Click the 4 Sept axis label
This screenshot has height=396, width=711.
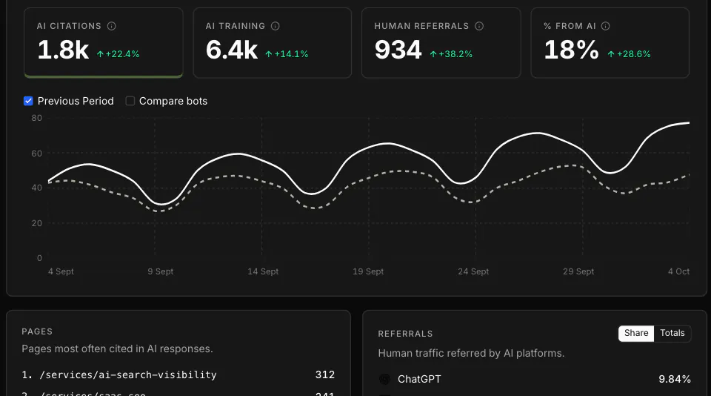(x=61, y=271)
